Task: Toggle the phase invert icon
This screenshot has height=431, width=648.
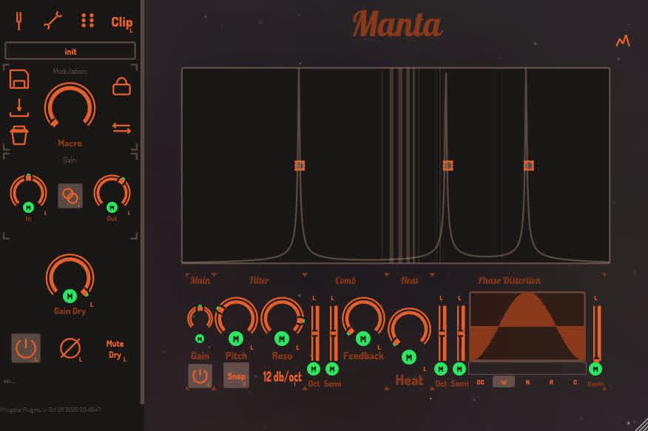Action: [x=70, y=348]
